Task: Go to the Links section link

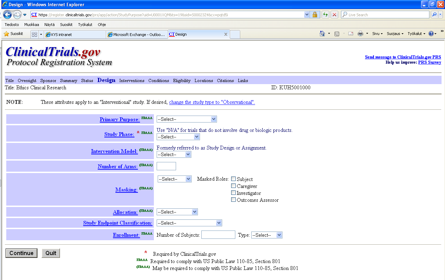Action: click(243, 81)
